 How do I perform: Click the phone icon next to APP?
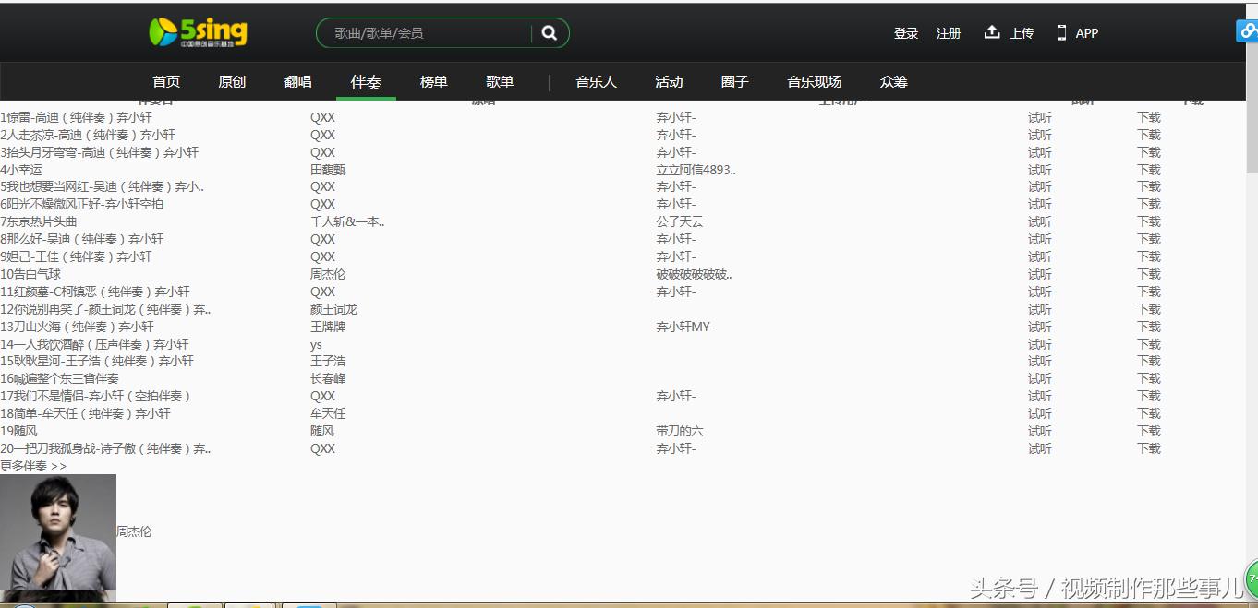click(1060, 32)
